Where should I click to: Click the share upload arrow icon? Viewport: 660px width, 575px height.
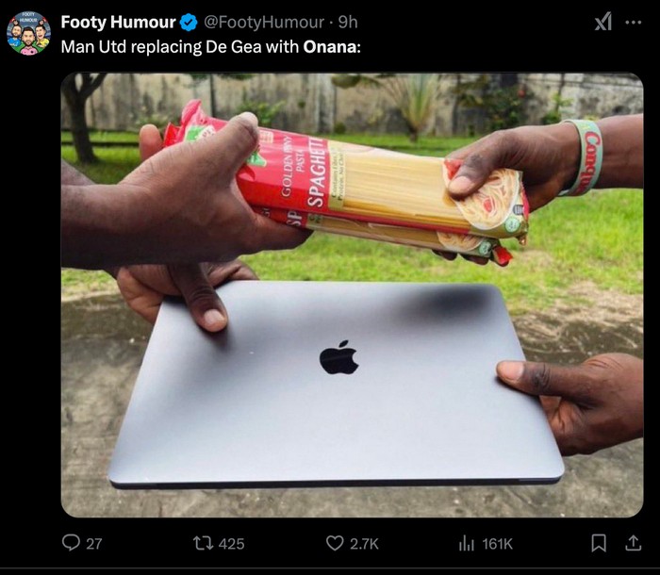coord(633,543)
